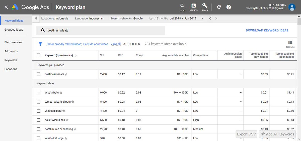Click the $1.43 high range bid cell
The height and width of the screenshot is (141, 301).
coord(290,93)
